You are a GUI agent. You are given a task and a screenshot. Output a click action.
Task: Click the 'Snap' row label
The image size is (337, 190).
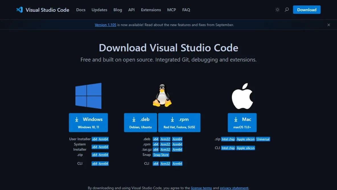pyautogui.click(x=147, y=155)
